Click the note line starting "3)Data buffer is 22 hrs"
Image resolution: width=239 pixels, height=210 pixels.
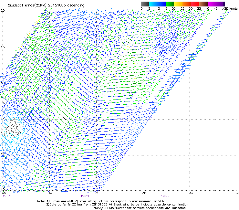click(117, 205)
